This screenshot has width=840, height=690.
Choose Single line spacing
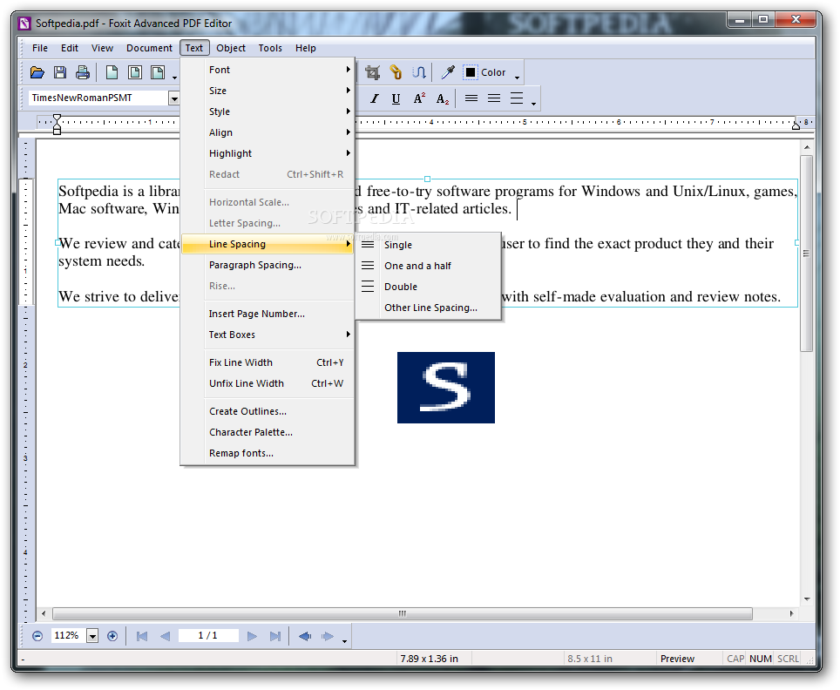[429, 245]
